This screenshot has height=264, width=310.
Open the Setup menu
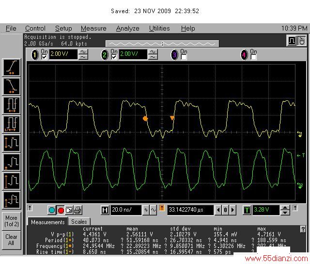click(x=63, y=29)
